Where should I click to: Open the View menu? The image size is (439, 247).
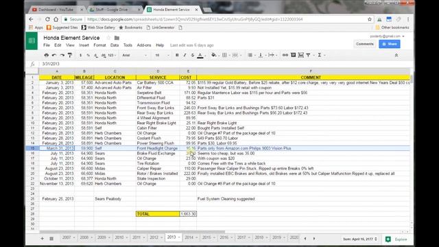pos(70,45)
